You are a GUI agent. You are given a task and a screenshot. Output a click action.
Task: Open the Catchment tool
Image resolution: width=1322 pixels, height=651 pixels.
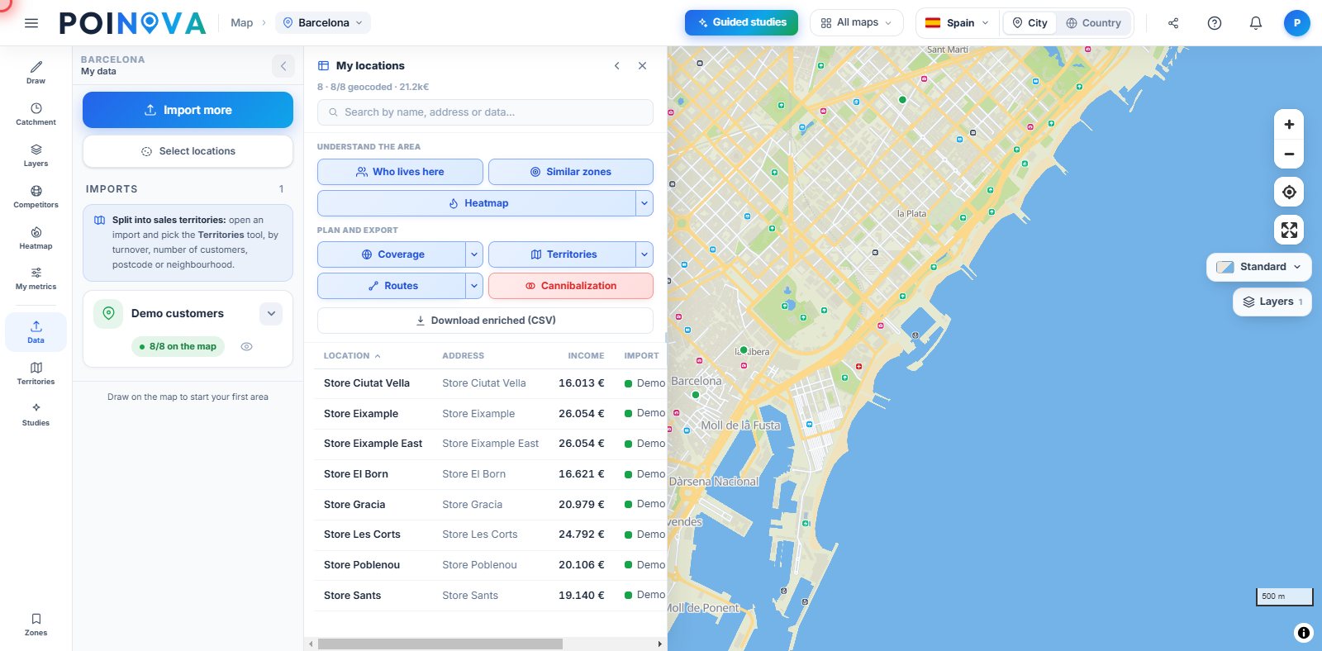36,114
